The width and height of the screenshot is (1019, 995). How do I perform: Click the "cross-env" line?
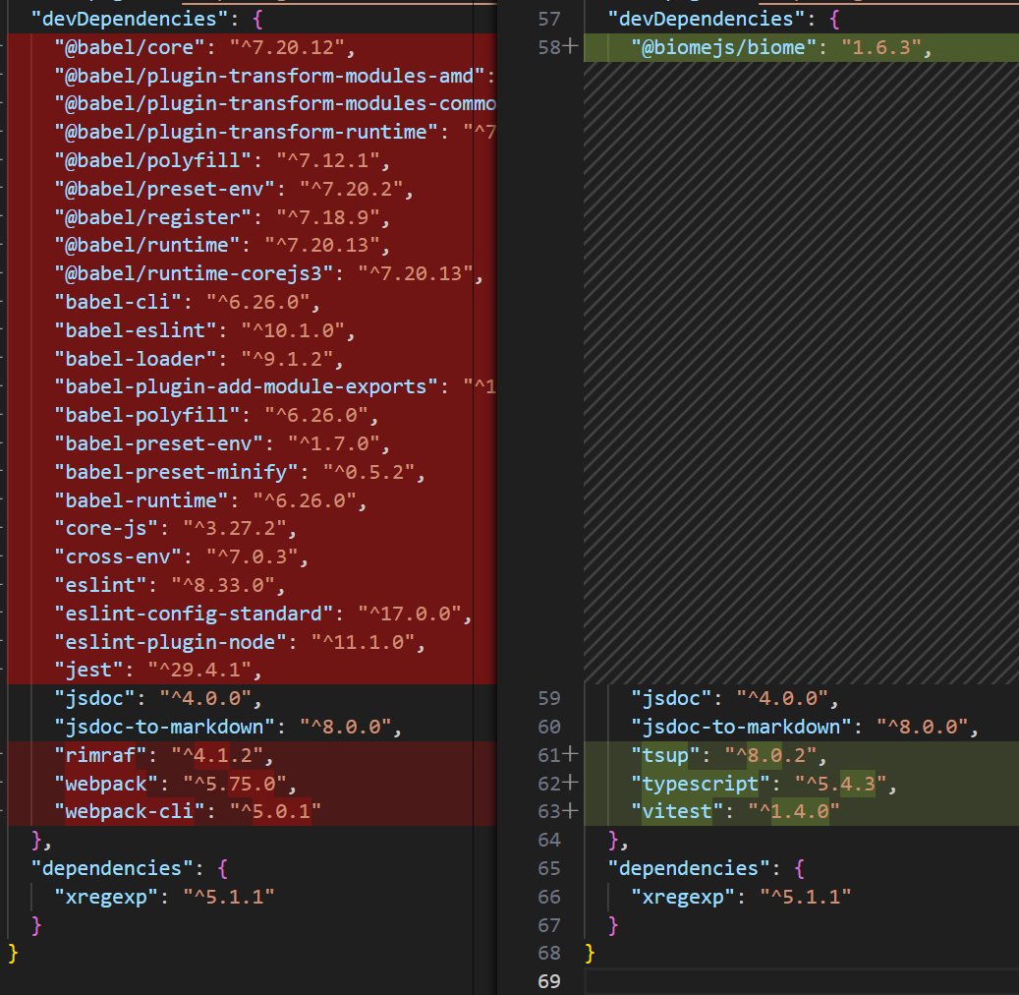(182, 557)
